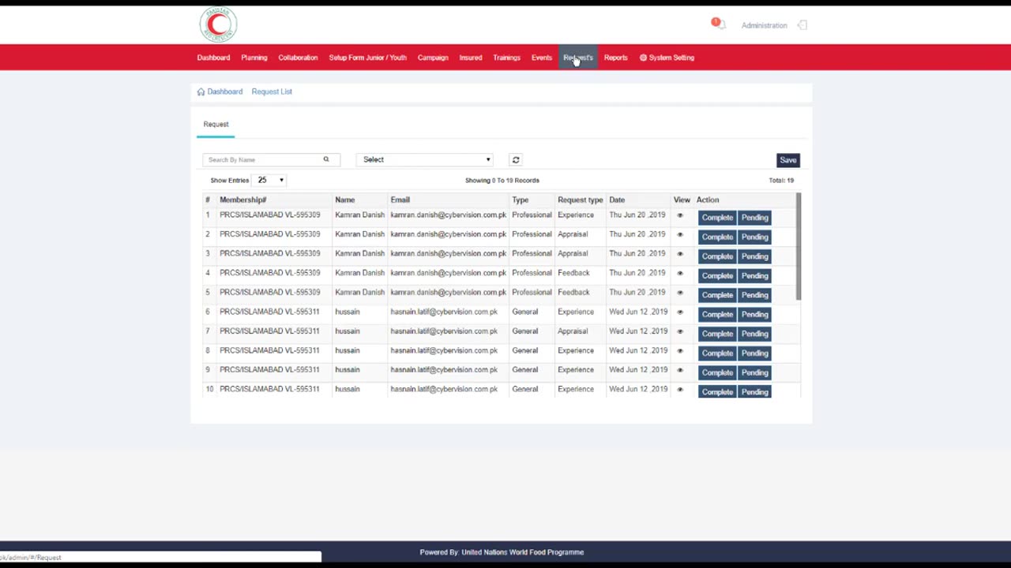
Task: Open the Show Entries 25 dropdown
Action: (270, 180)
